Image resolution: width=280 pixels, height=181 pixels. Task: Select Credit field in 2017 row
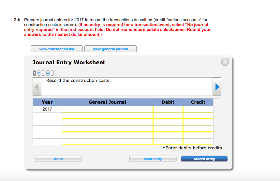click(x=198, y=109)
